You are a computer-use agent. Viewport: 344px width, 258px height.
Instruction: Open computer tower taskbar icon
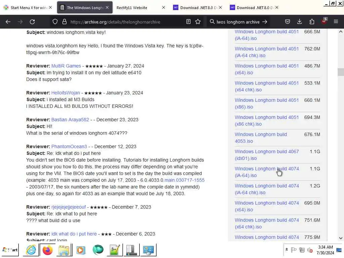[x=131, y=250]
